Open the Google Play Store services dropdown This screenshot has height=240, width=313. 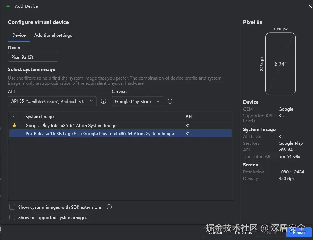click(x=137, y=102)
